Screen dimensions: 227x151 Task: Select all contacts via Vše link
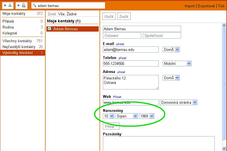61,14
